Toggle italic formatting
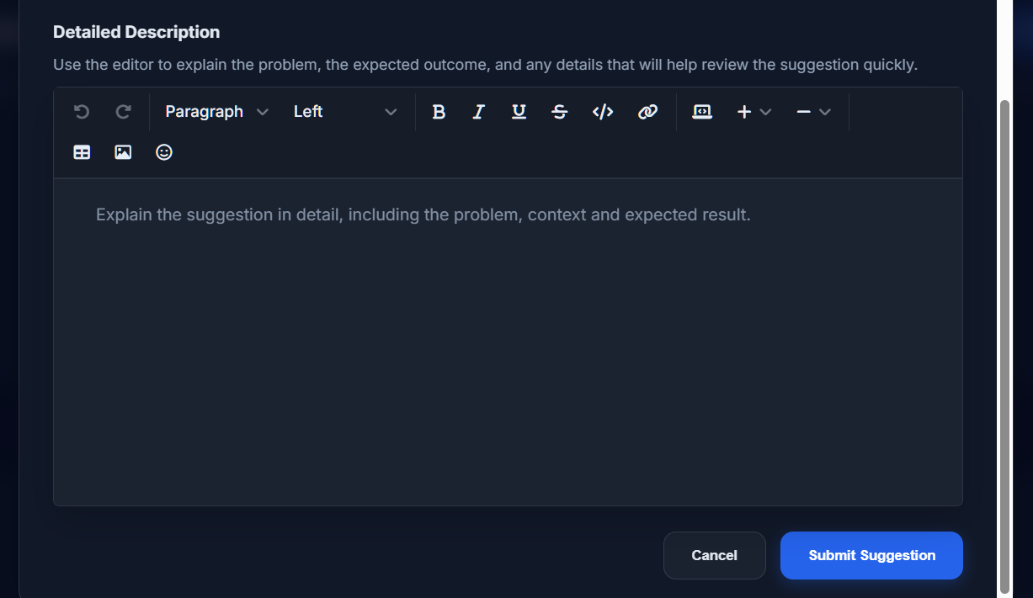 pos(478,112)
